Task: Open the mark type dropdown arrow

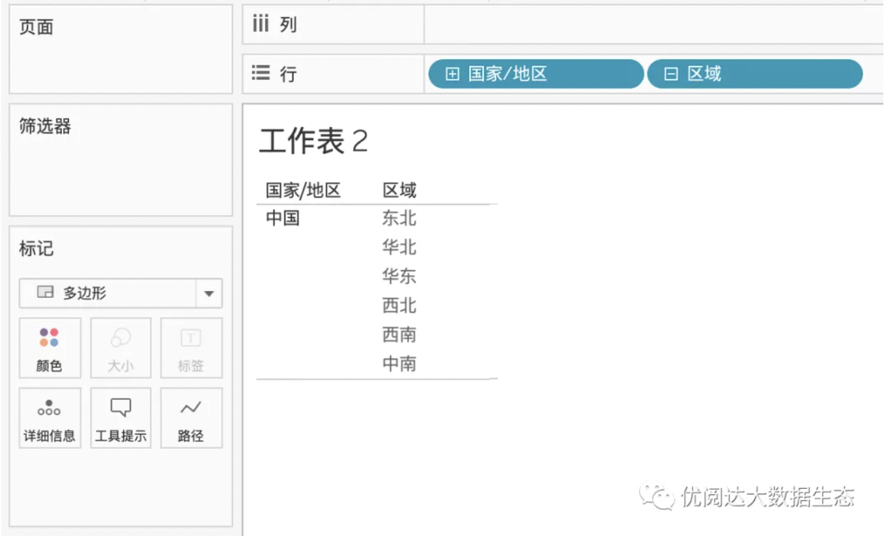Action: click(208, 294)
